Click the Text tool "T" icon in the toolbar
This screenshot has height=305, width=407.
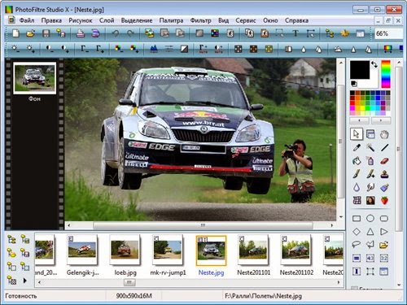click(295, 33)
